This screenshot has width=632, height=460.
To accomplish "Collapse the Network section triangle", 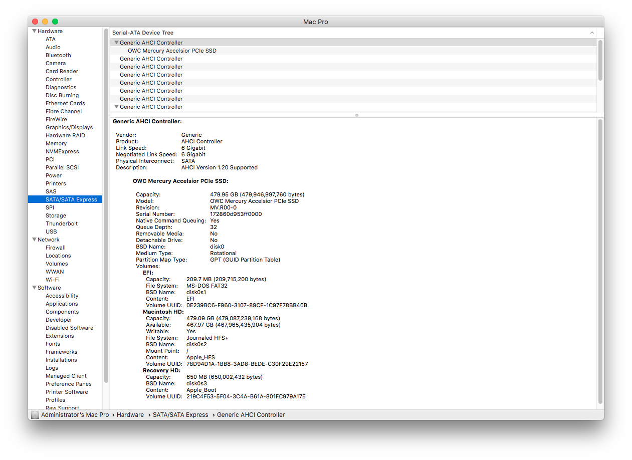I will tap(34, 240).
